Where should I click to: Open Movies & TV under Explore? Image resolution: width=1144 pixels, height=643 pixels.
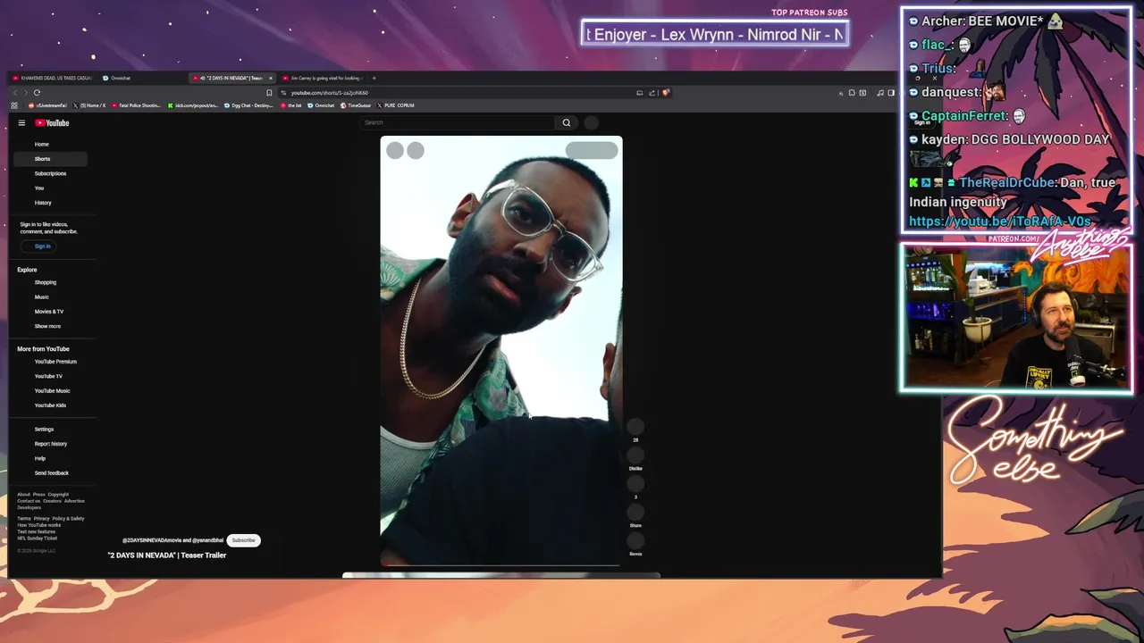pos(49,312)
